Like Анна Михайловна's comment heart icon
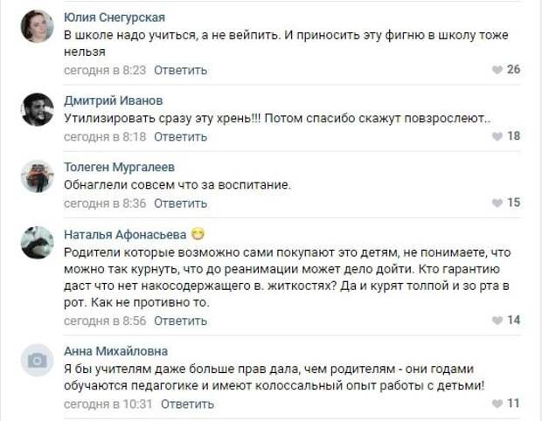Viewport: 542px width, 421px height. click(497, 404)
